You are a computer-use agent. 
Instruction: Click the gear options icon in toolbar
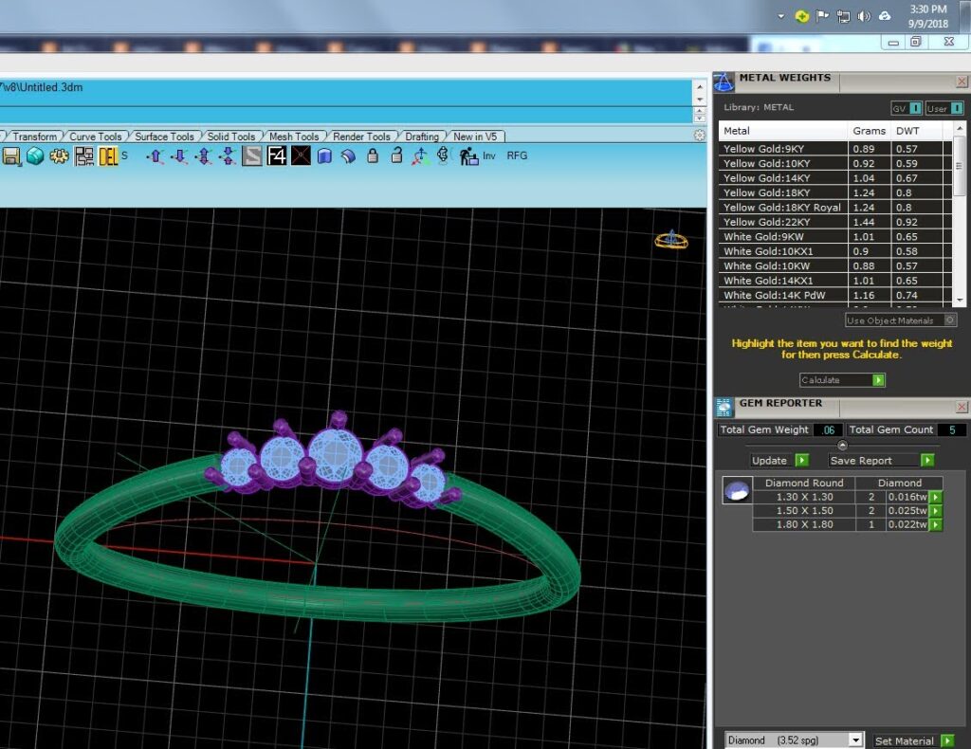[60, 156]
